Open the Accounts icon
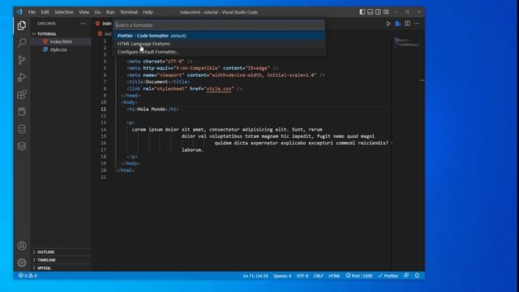 22,246
